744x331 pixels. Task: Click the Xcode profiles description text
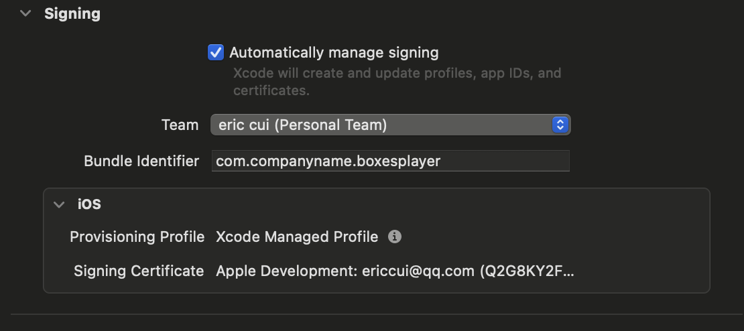(397, 81)
